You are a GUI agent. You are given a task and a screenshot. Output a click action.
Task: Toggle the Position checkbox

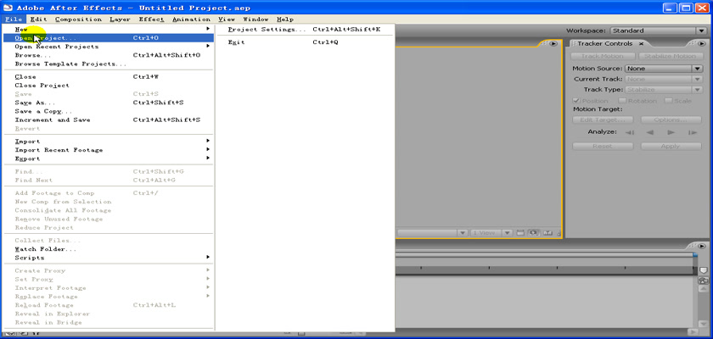pos(576,101)
